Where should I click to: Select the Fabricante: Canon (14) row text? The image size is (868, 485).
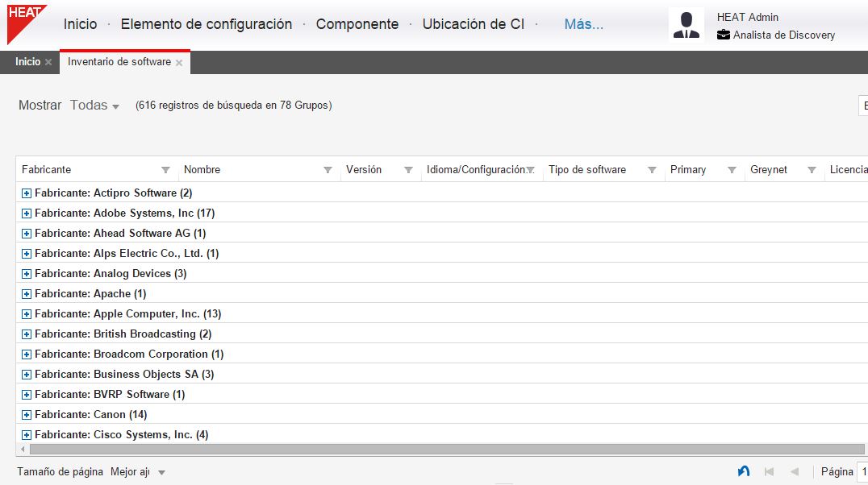tap(91, 415)
